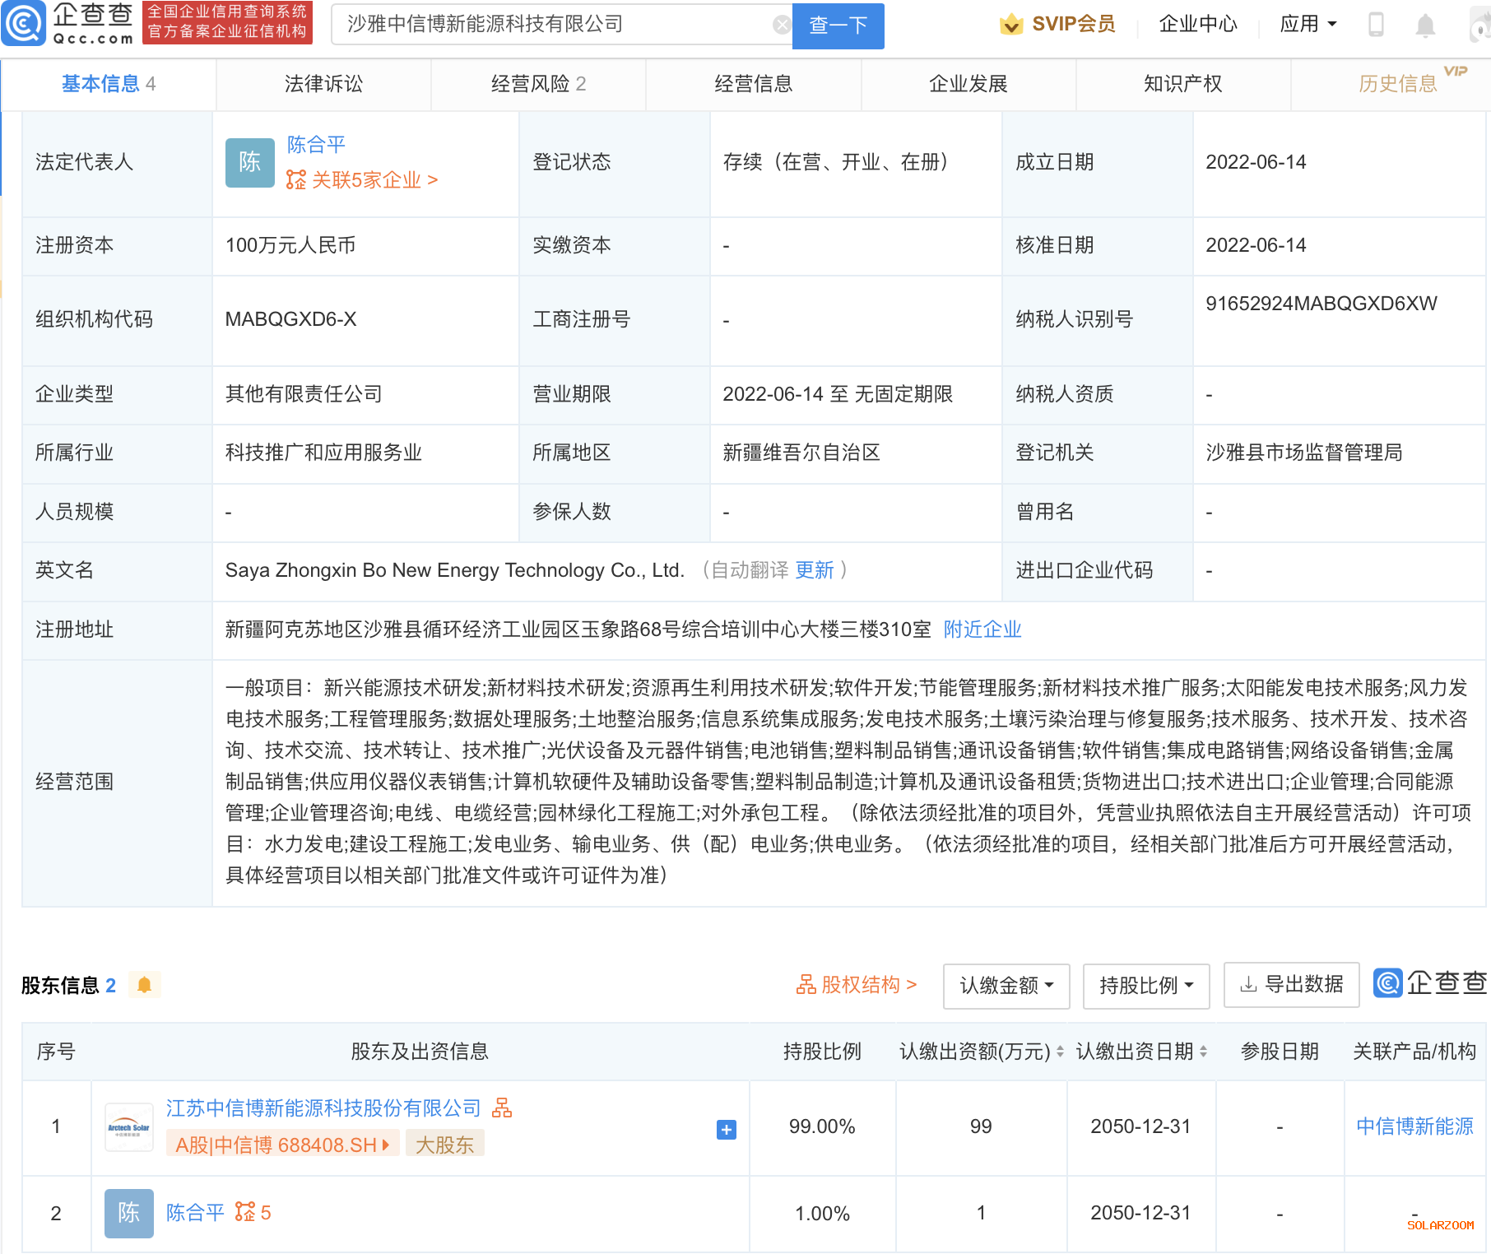Image resolution: width=1491 pixels, height=1254 pixels.
Task: Open the 关联5家企业 link
Action: pyautogui.click(x=363, y=180)
